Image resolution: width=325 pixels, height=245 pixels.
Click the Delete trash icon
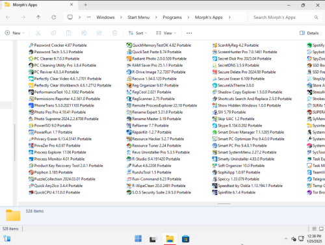[x=114, y=33]
